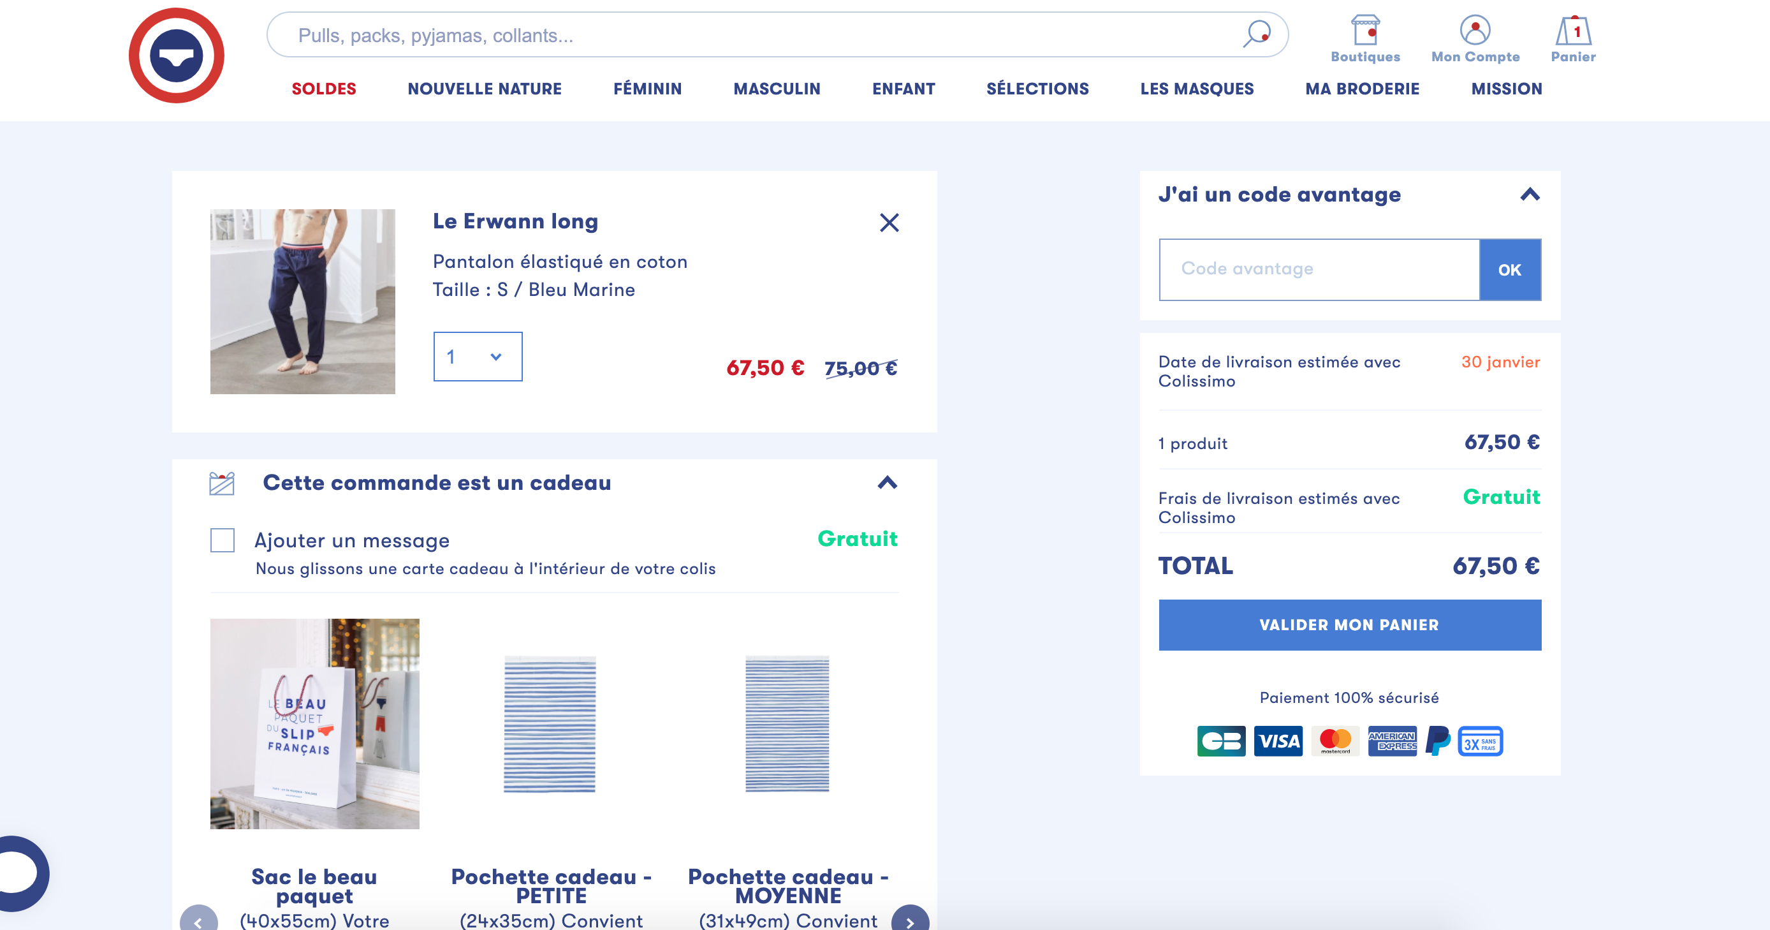Focus the product search field
1770x930 pixels.
(777, 34)
